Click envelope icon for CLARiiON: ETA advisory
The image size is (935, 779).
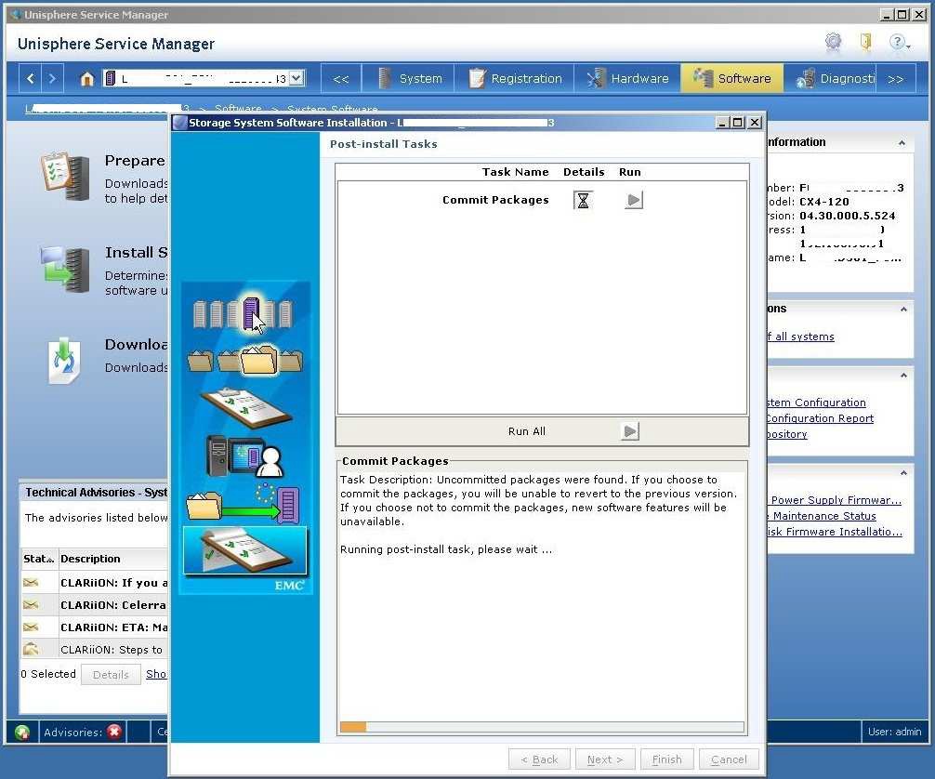[x=31, y=627]
